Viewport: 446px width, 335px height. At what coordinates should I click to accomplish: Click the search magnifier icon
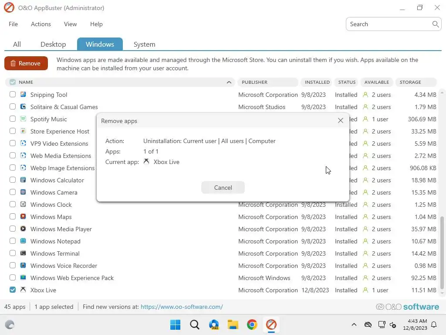coord(435,24)
